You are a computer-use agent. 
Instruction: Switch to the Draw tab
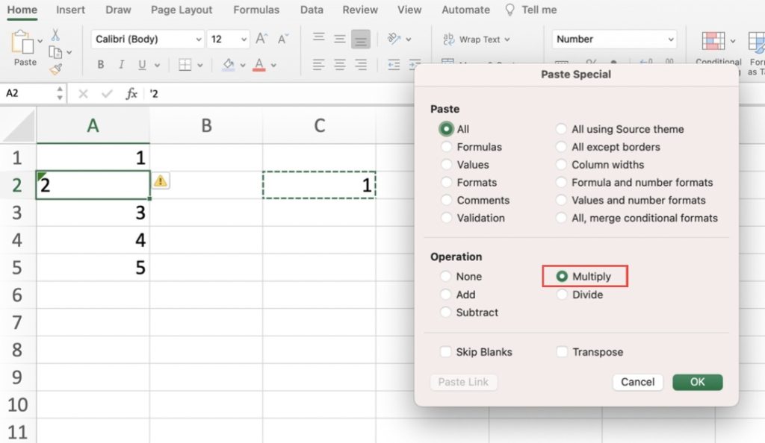tap(118, 10)
